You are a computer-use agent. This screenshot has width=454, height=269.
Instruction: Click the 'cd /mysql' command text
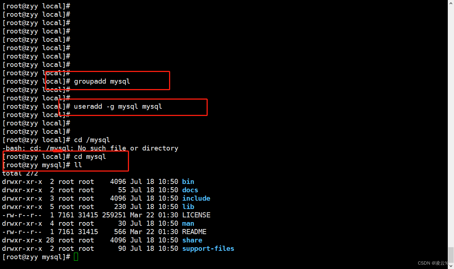click(92, 140)
